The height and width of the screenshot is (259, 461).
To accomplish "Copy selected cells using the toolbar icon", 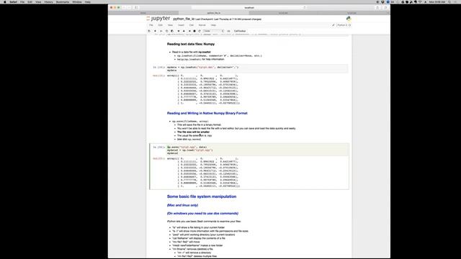I will click(x=166, y=31).
